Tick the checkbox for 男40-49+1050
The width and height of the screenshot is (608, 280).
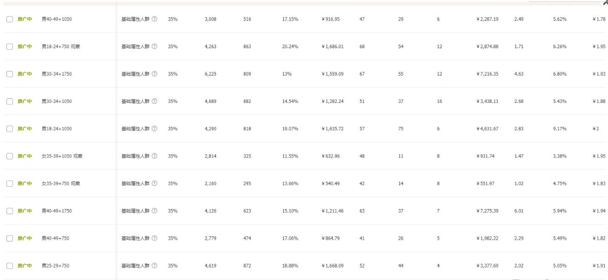pyautogui.click(x=10, y=19)
